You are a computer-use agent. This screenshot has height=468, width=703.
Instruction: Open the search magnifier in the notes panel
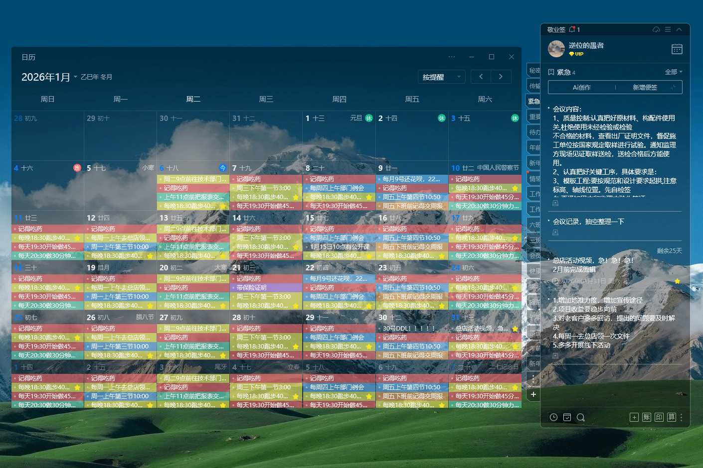(x=580, y=417)
